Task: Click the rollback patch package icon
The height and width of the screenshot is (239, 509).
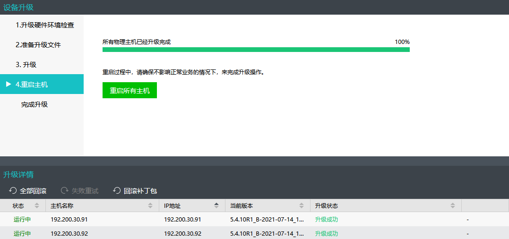Action: click(x=117, y=191)
